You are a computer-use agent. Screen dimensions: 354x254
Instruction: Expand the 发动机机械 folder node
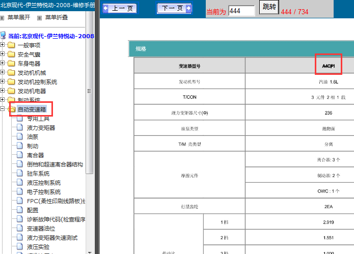pos(2,72)
